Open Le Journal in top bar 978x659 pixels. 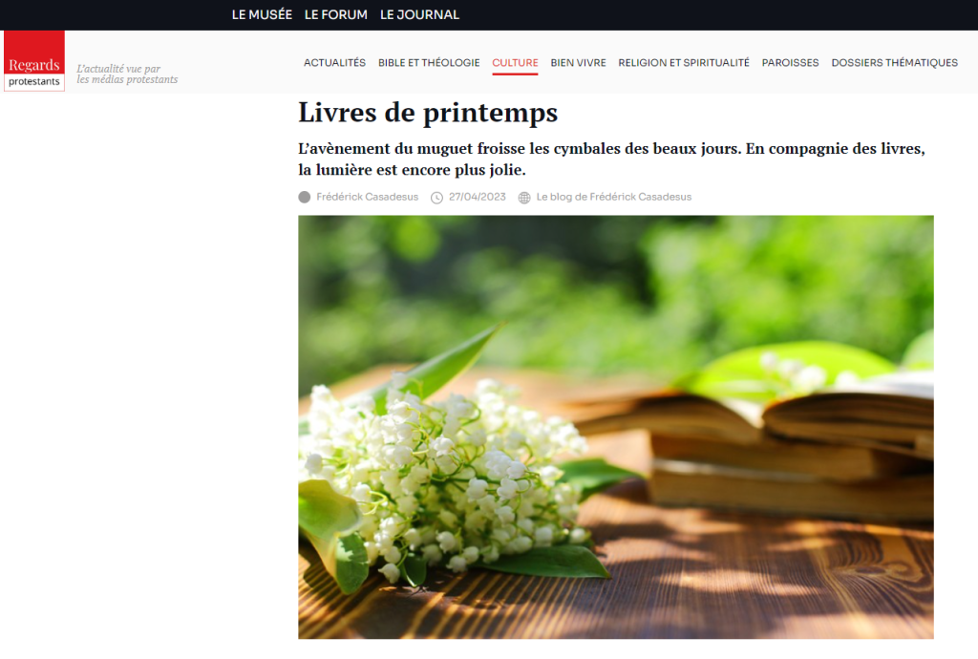pos(420,14)
